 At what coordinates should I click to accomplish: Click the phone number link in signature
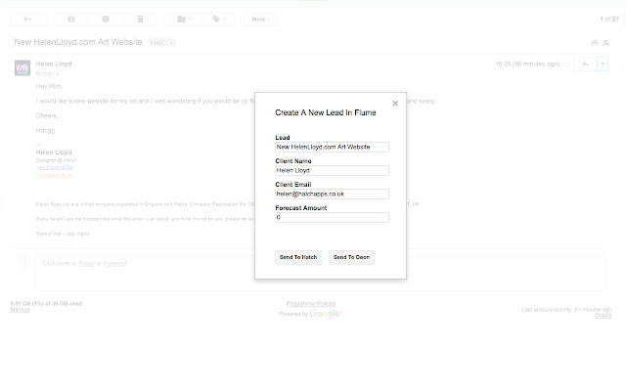(55, 167)
